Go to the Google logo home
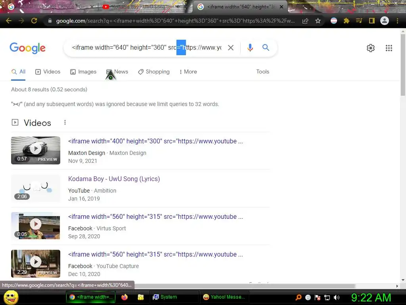This screenshot has width=406, height=305. click(x=27, y=48)
